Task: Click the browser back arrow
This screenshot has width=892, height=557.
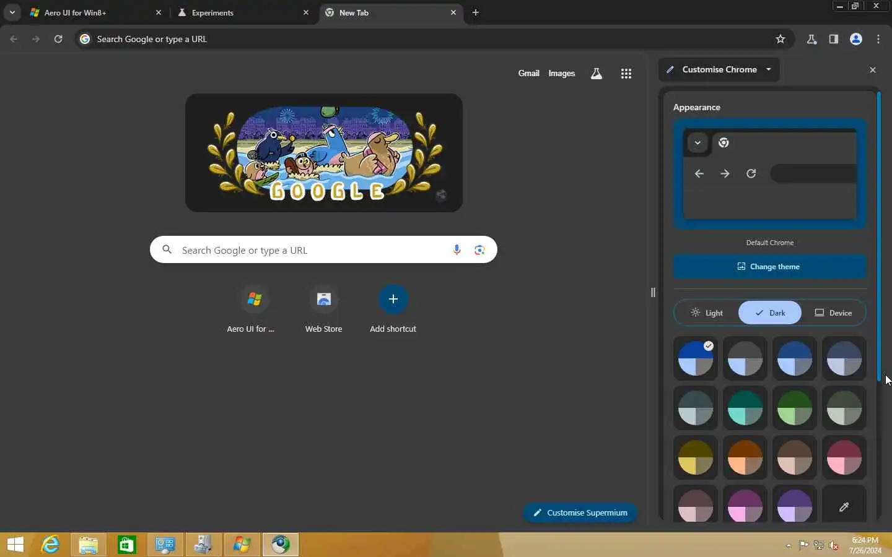Action: click(x=14, y=39)
